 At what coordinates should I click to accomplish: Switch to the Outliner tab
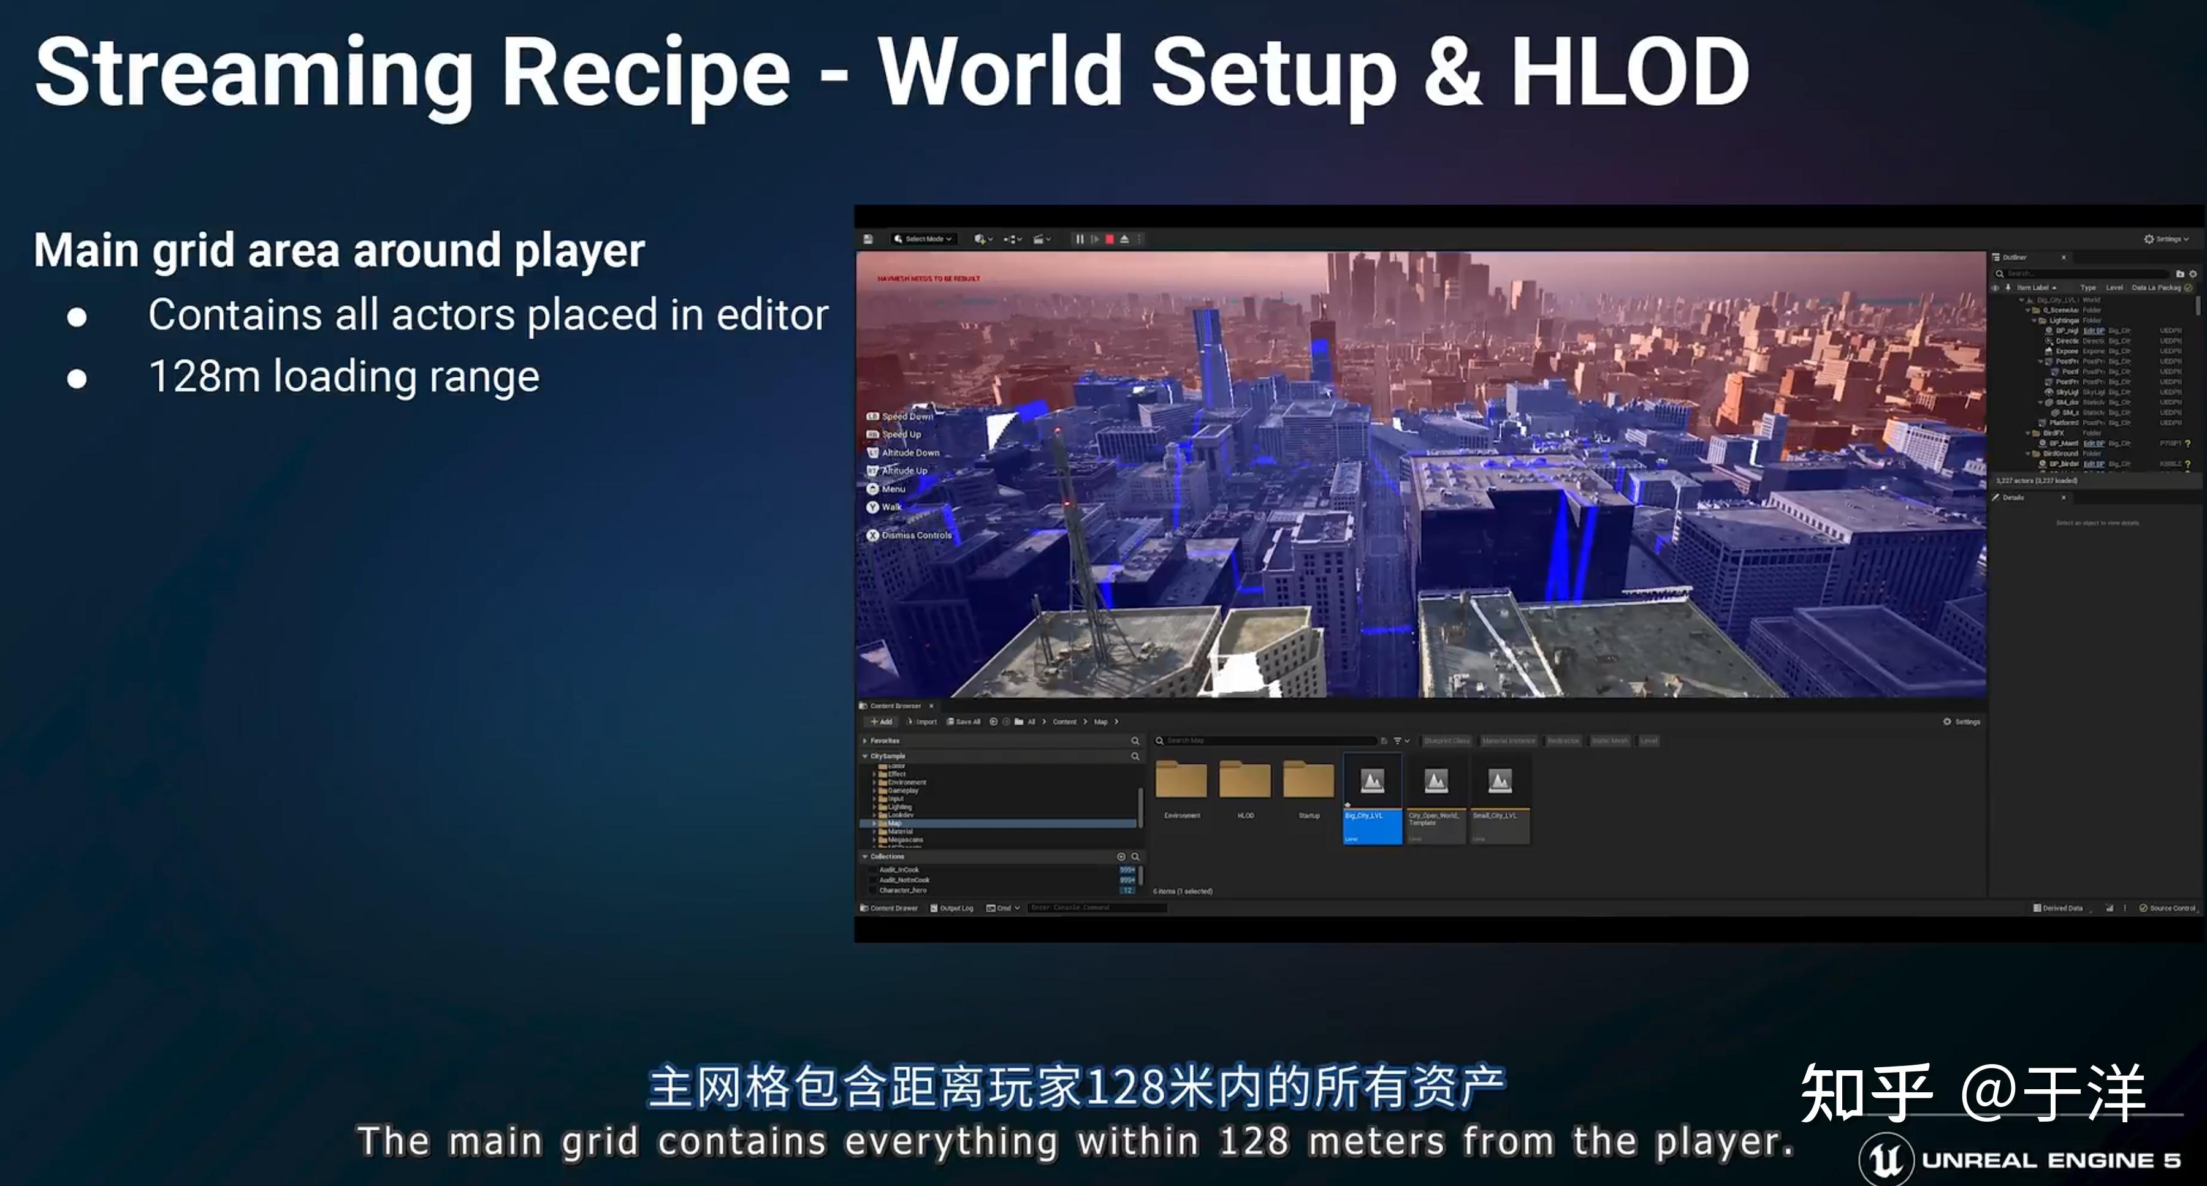point(2015,258)
